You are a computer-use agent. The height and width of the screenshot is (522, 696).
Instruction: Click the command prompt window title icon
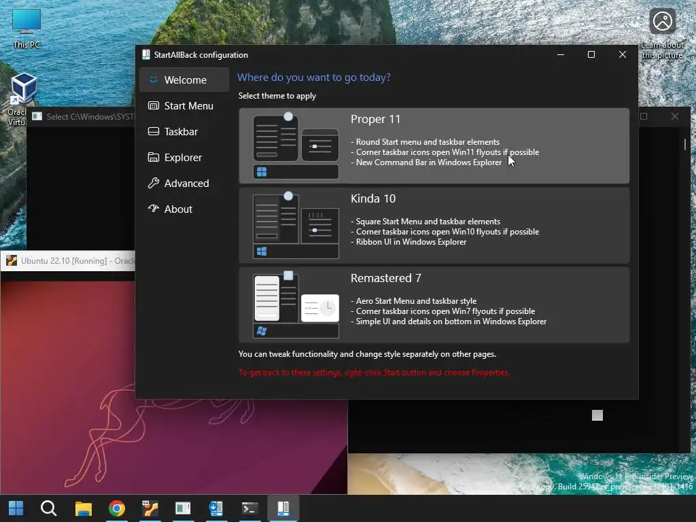coord(37,116)
